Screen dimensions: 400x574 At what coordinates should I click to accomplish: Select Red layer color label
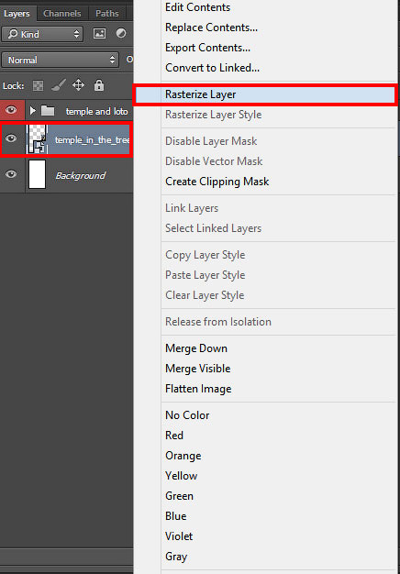pyautogui.click(x=174, y=436)
